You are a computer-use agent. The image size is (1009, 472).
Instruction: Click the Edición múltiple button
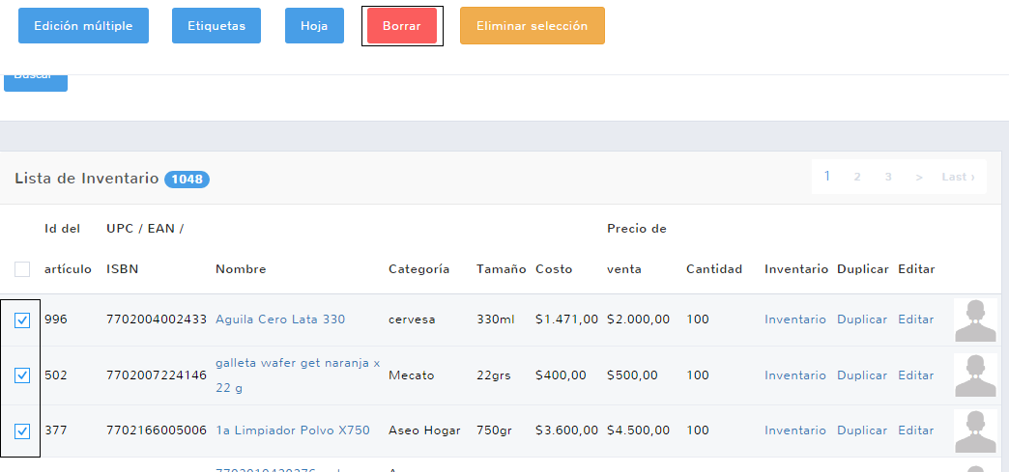[84, 26]
